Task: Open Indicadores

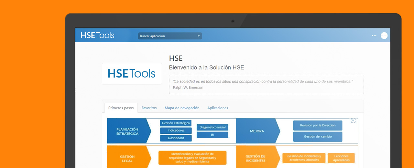Action: coord(176,131)
